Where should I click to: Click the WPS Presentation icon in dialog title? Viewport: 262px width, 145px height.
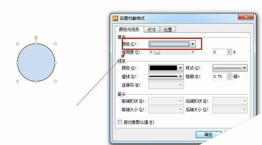[115, 18]
